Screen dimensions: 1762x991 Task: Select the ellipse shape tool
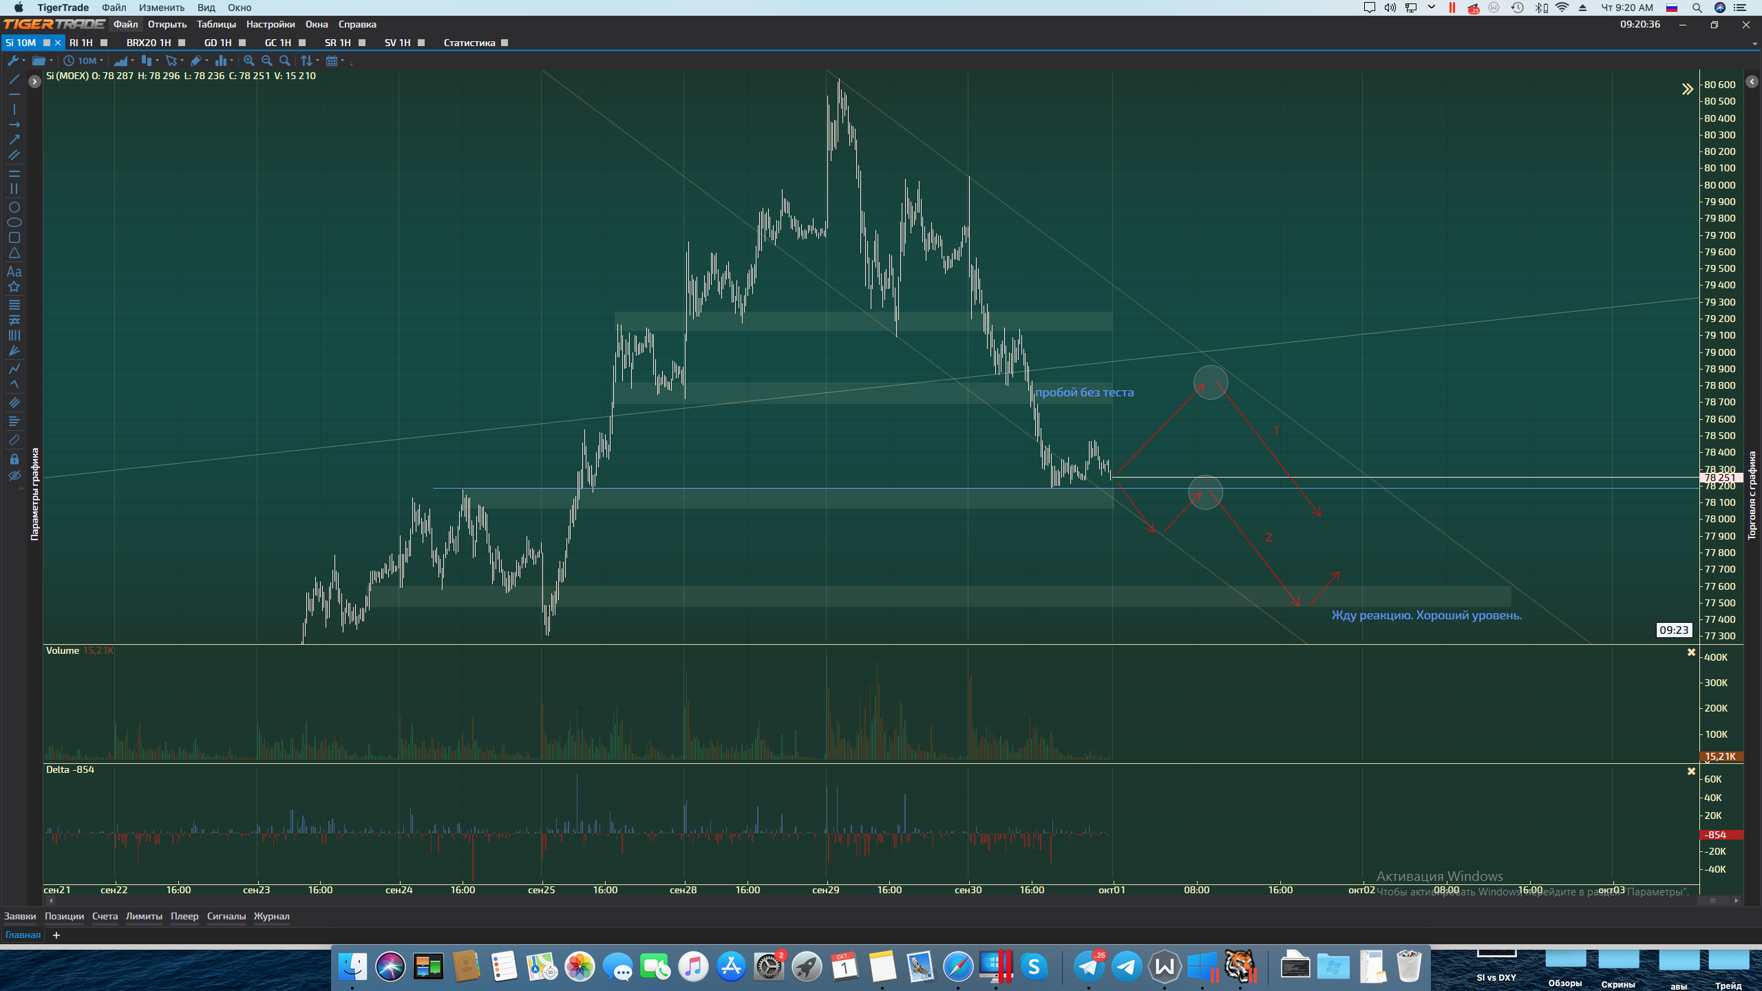point(14,222)
